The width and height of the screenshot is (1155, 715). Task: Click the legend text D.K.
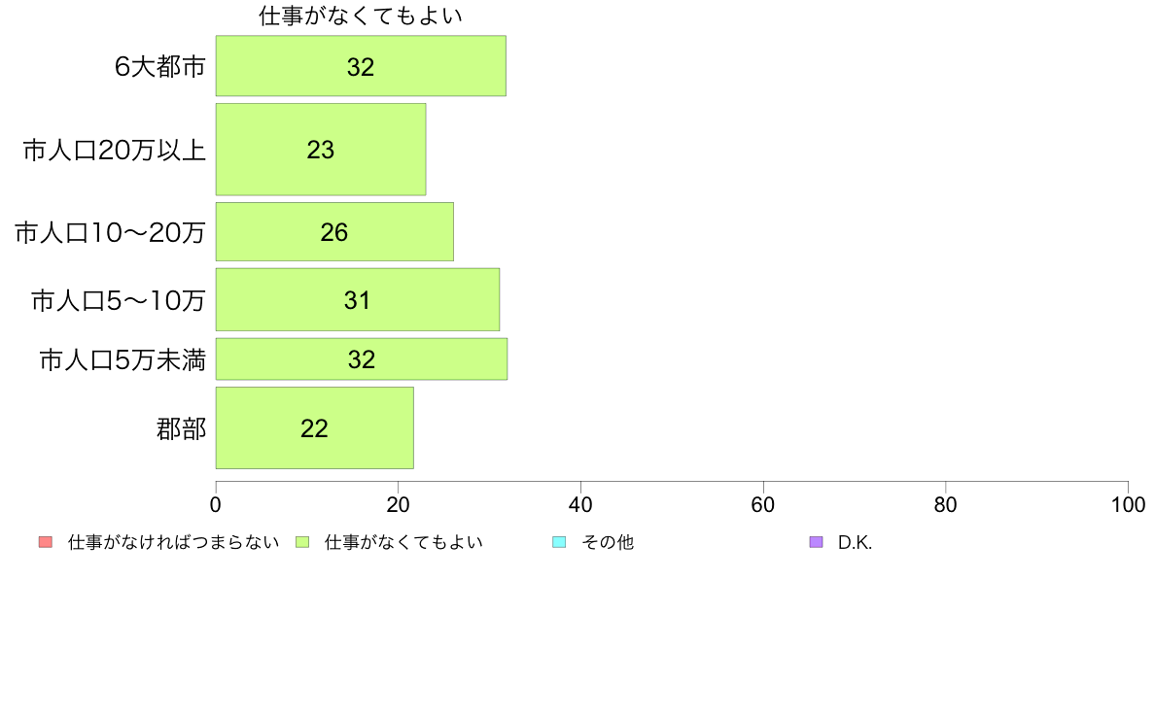(855, 543)
